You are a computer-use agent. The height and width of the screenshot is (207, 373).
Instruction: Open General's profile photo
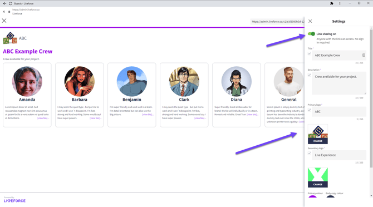[x=289, y=81]
